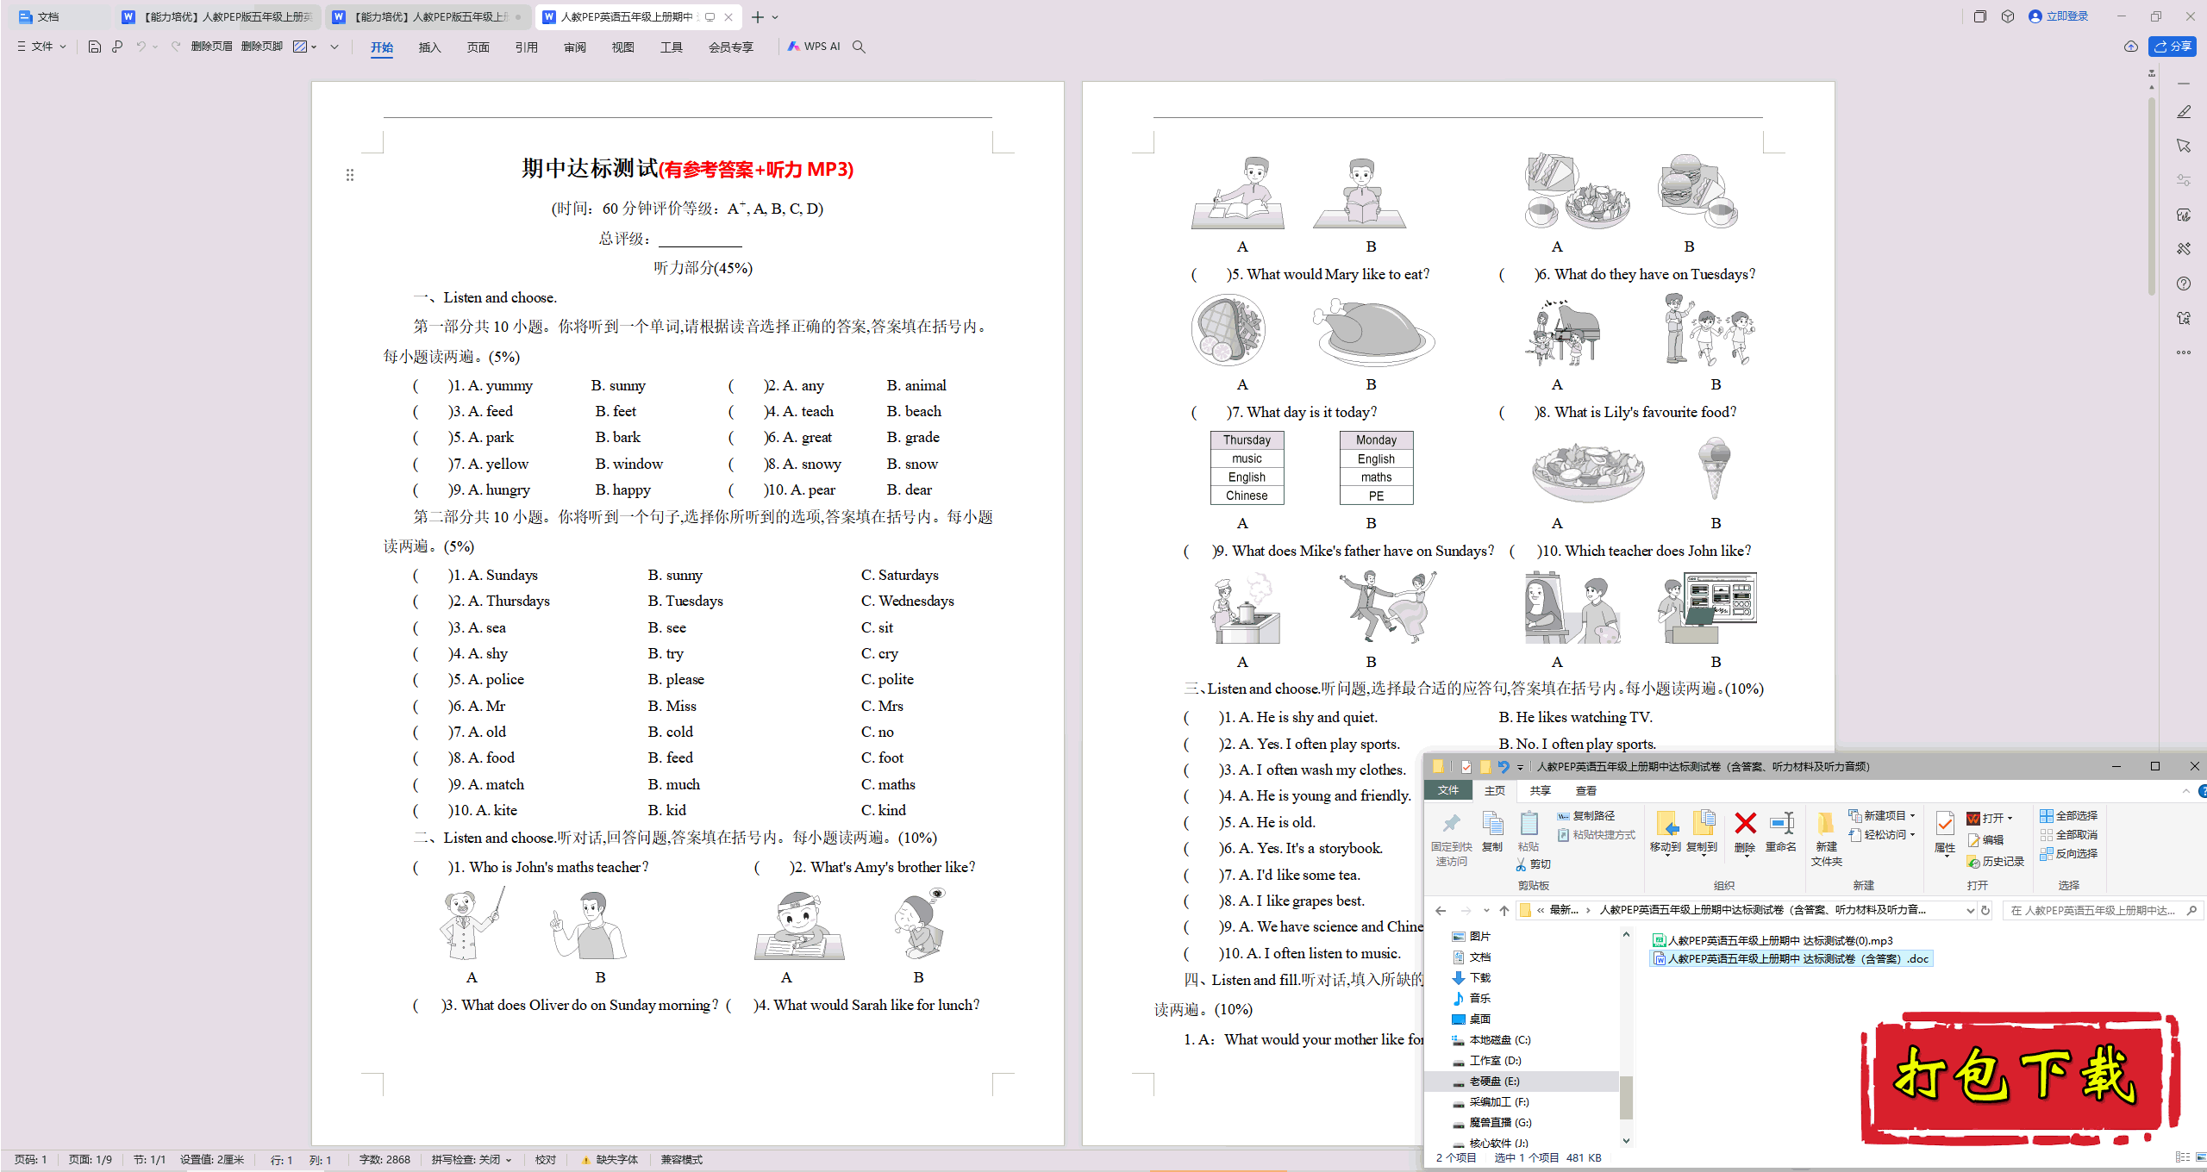
Task: Click the magic tools icon in right sidebar
Action: (x=2184, y=249)
